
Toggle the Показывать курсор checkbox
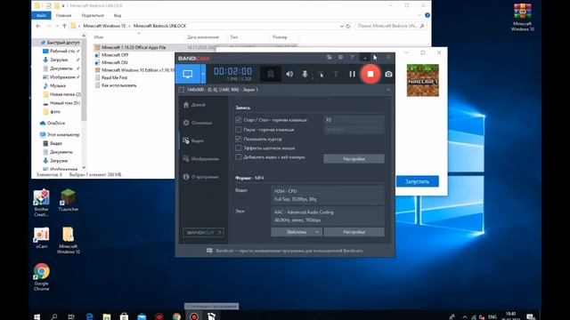(x=239, y=139)
